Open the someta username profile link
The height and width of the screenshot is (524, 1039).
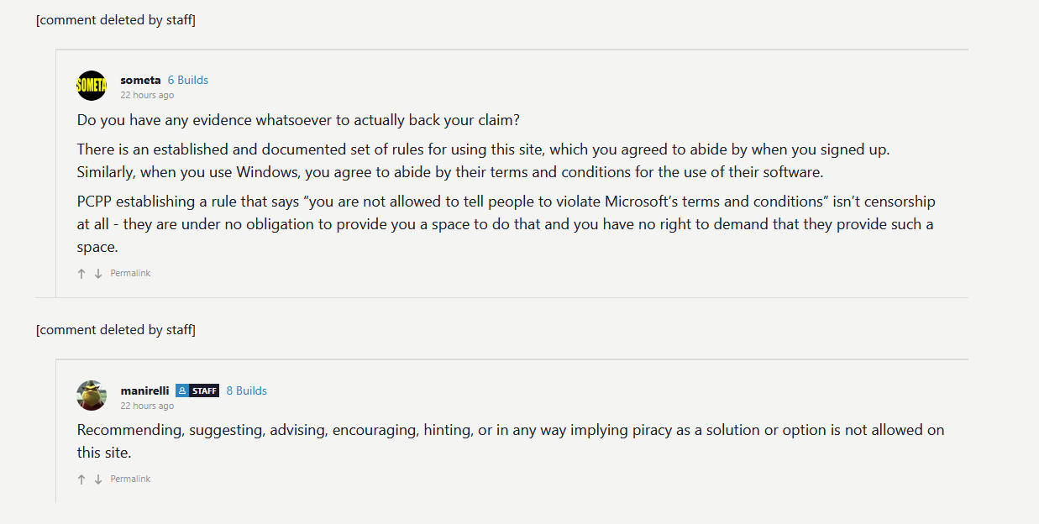(x=140, y=80)
